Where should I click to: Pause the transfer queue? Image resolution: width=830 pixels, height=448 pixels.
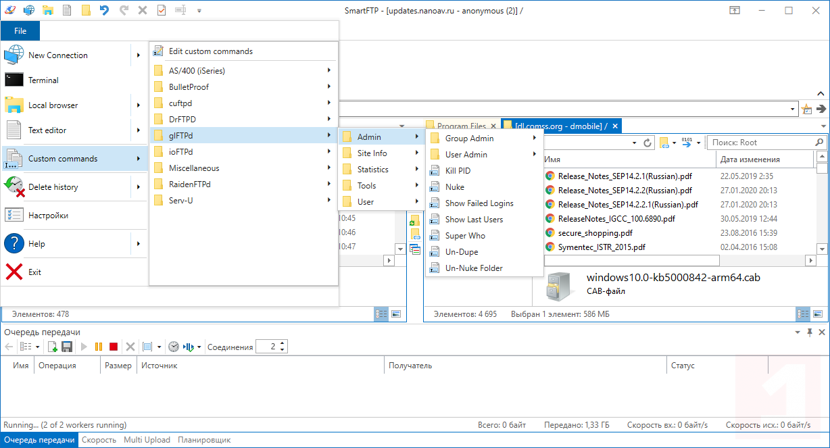pyautogui.click(x=99, y=347)
